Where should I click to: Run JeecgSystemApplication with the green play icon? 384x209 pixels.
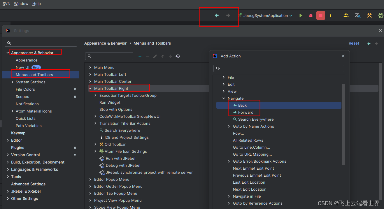pyautogui.click(x=301, y=15)
